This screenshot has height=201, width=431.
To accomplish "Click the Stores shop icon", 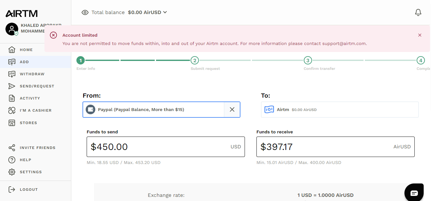I will [12, 123].
